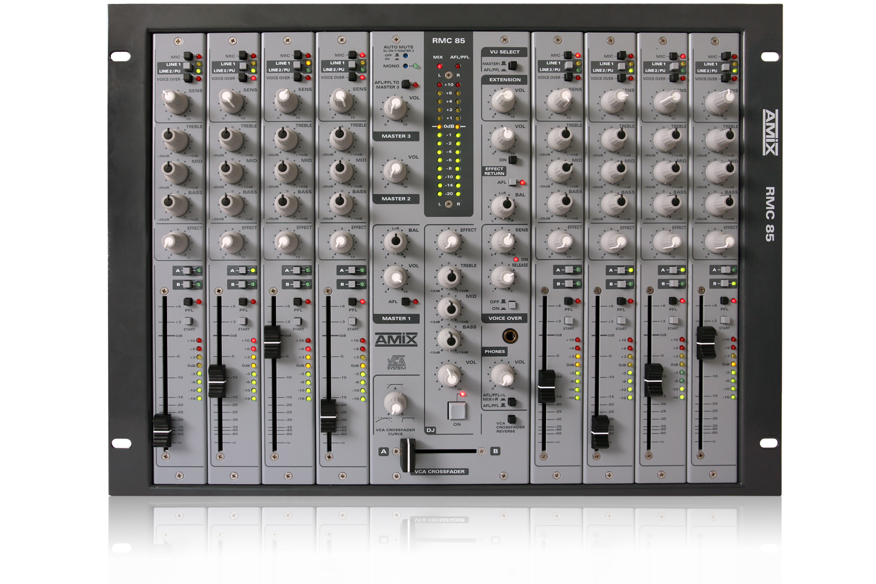This screenshot has height=584, width=876.
Task: Click the VOICE OVER SENS knob
Action: point(503,241)
